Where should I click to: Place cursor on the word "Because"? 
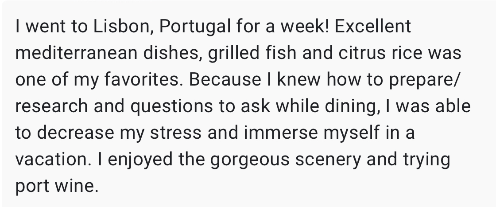point(225,79)
